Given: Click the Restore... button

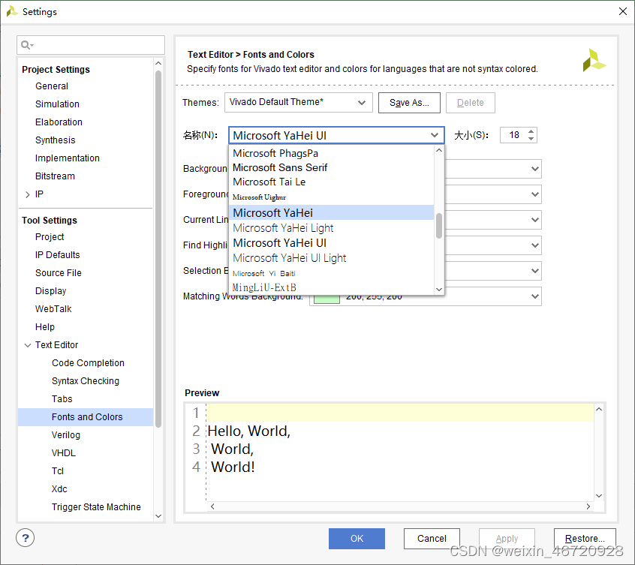Looking at the screenshot, I should (x=585, y=539).
